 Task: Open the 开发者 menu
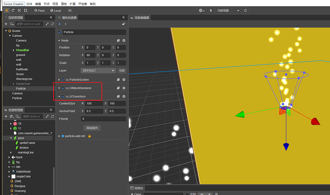(82, 4)
